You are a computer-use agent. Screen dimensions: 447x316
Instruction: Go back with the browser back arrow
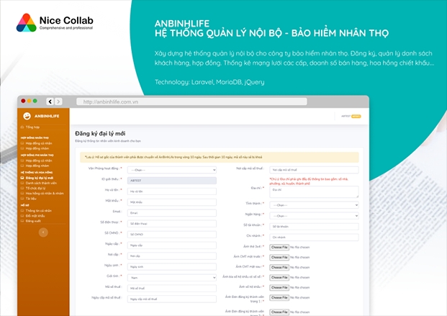(50, 101)
